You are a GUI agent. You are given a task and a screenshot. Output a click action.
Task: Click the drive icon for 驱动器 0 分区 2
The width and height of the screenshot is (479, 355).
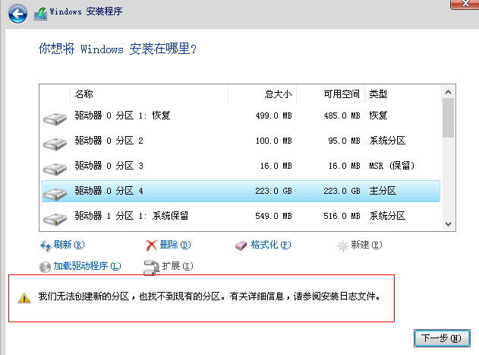55,142
